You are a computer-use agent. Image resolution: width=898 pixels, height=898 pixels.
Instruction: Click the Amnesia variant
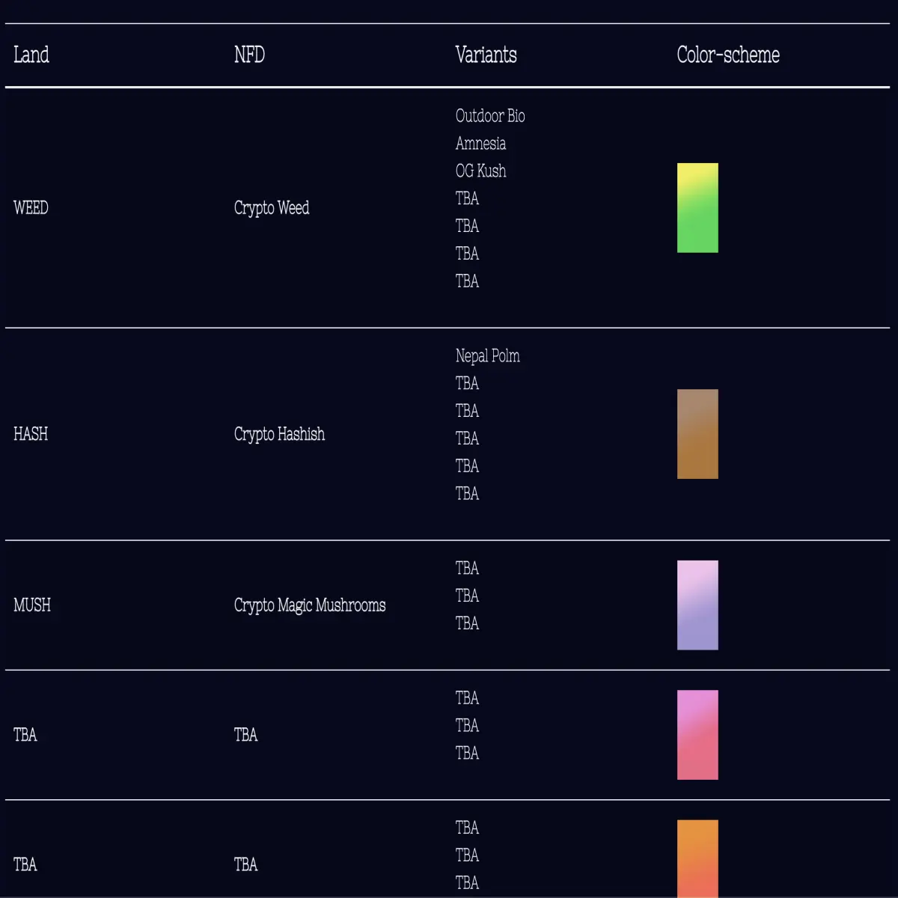[480, 144]
